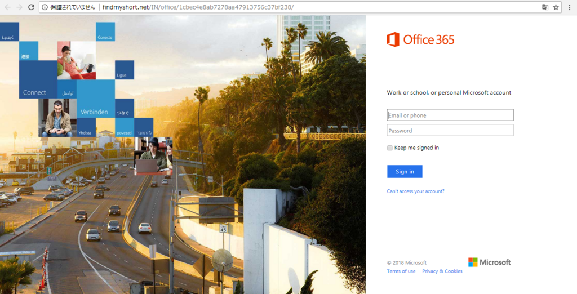Click the bearded man with phone photo tile
Screen dimensions: 577x294
[57, 118]
